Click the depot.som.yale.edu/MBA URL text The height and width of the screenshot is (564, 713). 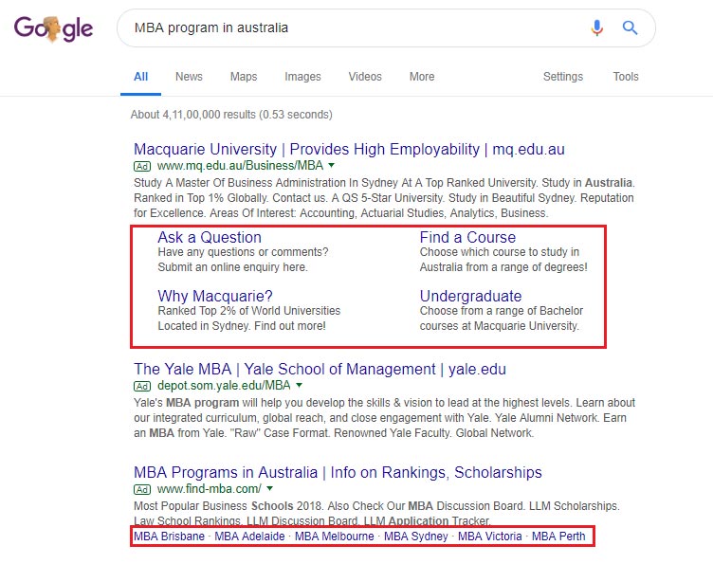[x=224, y=386]
